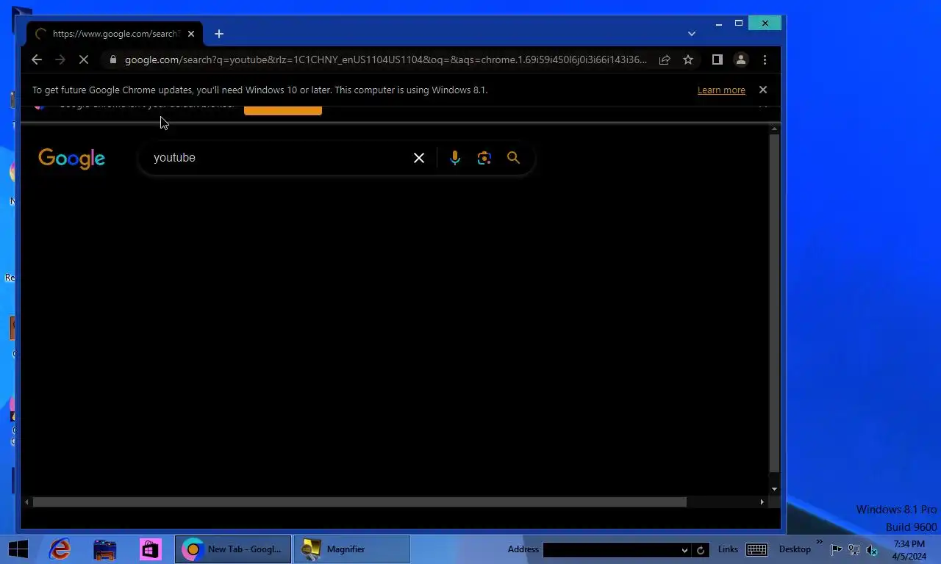Bookmark this tab with the star
The height and width of the screenshot is (564, 941).
[688, 59]
